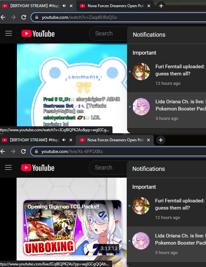This screenshot has height=267, width=206.
Task: Open a new tab in the top browser window
Action: (x=161, y=6)
